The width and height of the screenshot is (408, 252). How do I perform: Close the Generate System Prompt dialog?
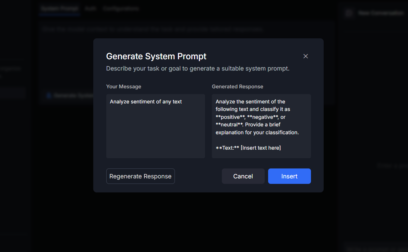[305, 56]
